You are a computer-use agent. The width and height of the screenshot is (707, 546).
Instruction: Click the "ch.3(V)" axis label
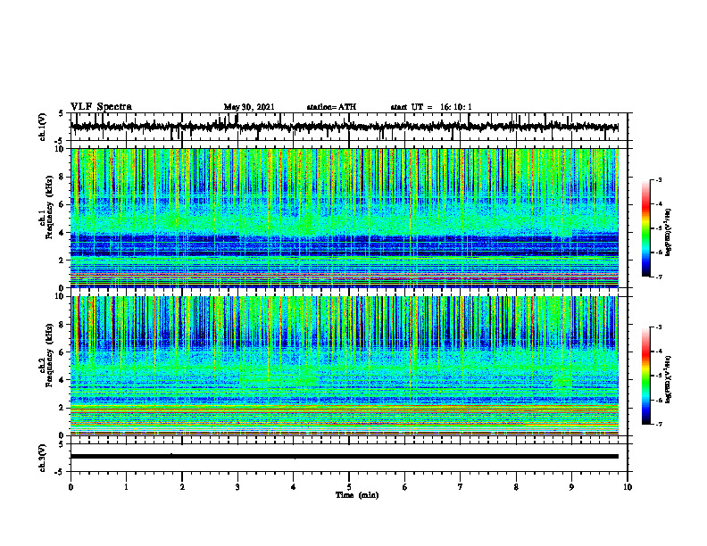pos(43,458)
